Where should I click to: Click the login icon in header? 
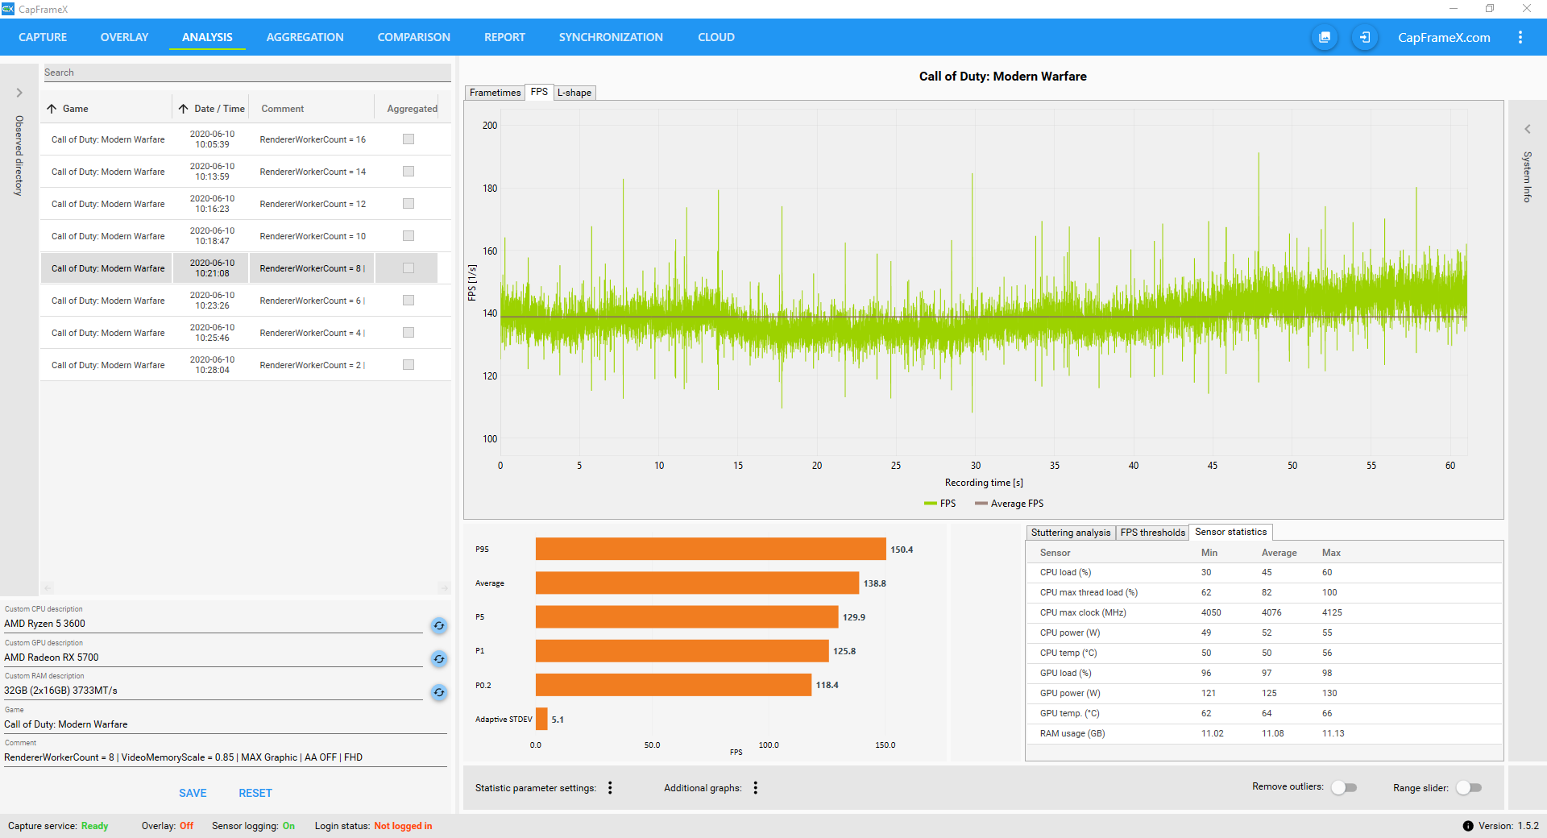pyautogui.click(x=1365, y=37)
